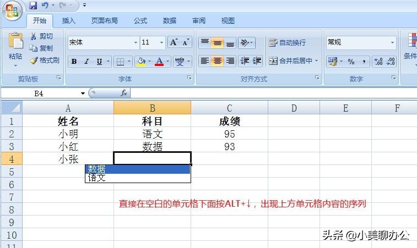Choose 语文 in the dropdown list

click(138, 178)
